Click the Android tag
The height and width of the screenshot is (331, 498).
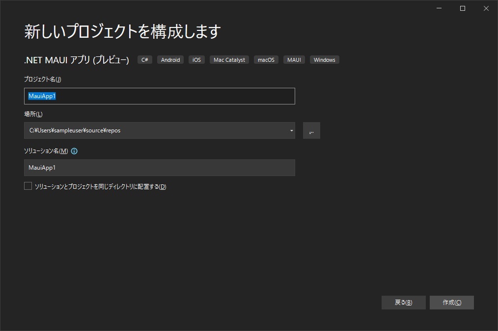click(x=170, y=60)
